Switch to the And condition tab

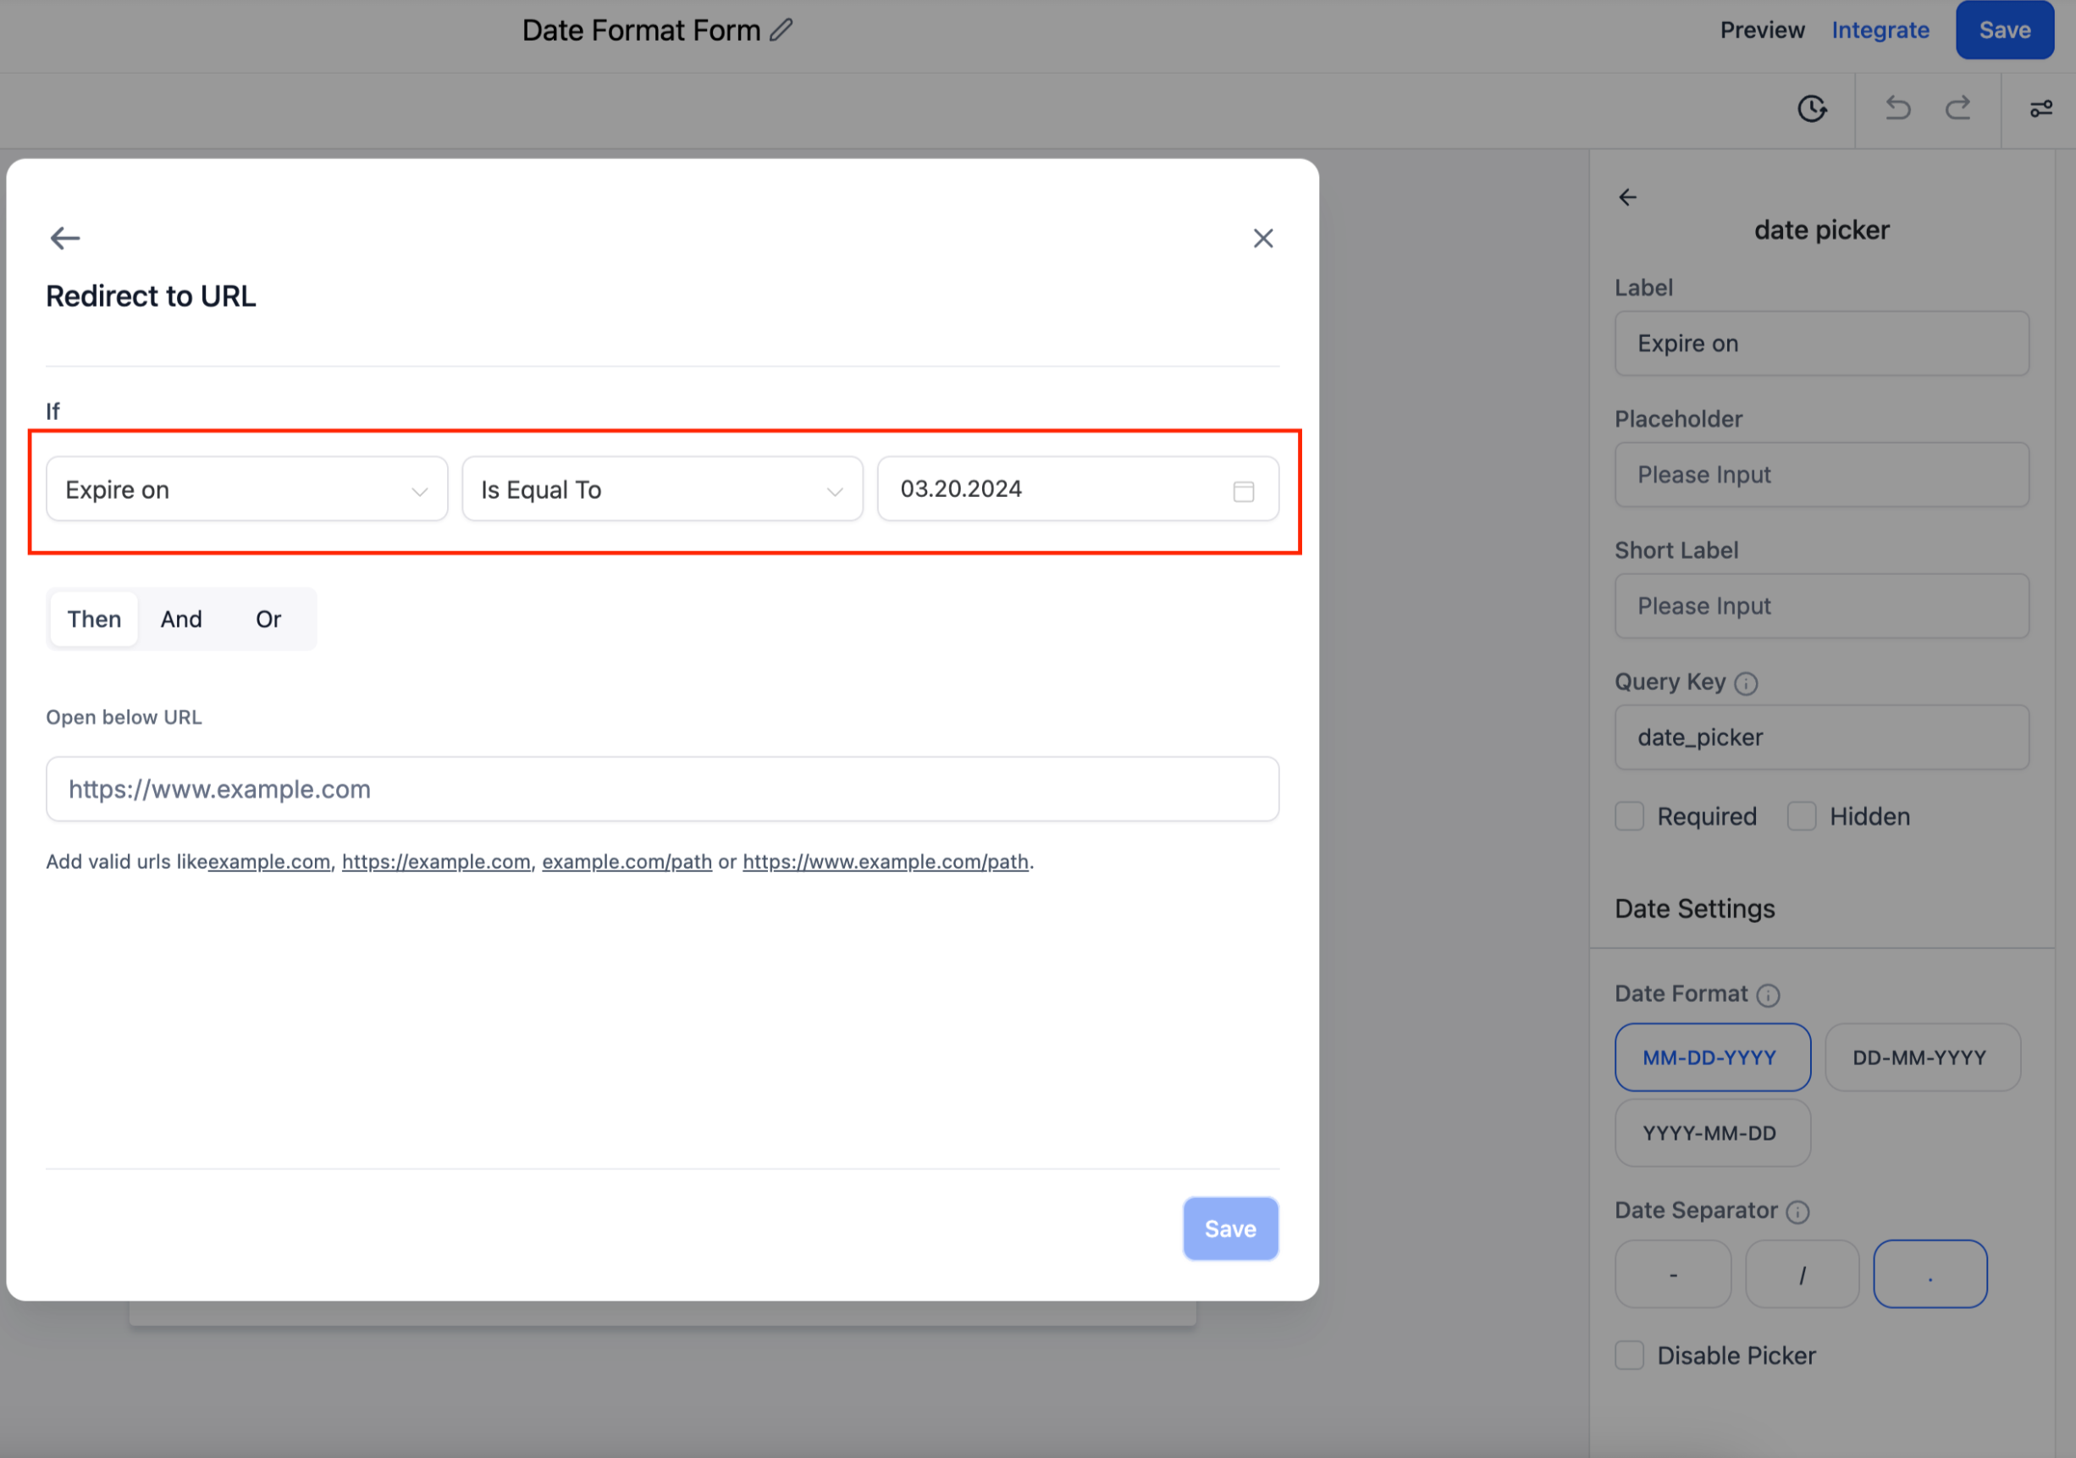point(181,620)
